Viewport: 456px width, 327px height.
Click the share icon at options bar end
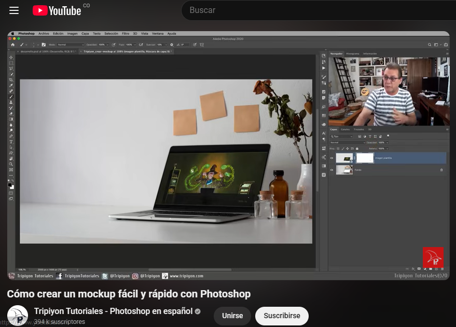tap(446, 45)
